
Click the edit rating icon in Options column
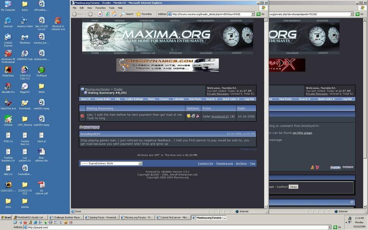pyautogui.click(x=189, y=116)
